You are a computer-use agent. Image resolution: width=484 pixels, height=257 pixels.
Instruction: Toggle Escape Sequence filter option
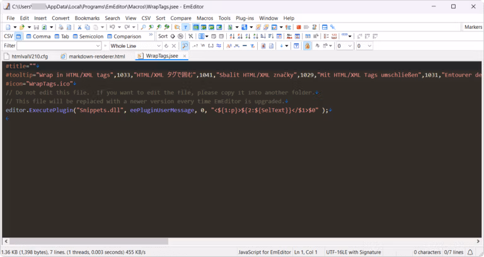click(x=203, y=46)
